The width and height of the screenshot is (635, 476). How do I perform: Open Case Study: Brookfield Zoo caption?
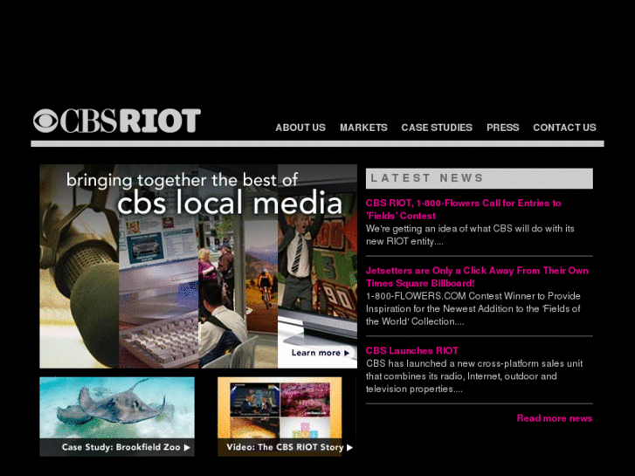121,447
